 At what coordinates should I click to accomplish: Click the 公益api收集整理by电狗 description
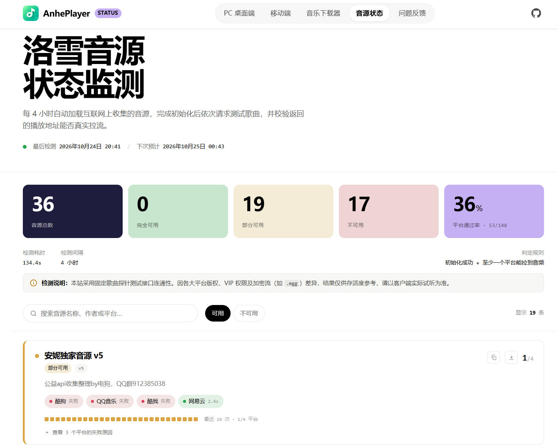(x=105, y=384)
